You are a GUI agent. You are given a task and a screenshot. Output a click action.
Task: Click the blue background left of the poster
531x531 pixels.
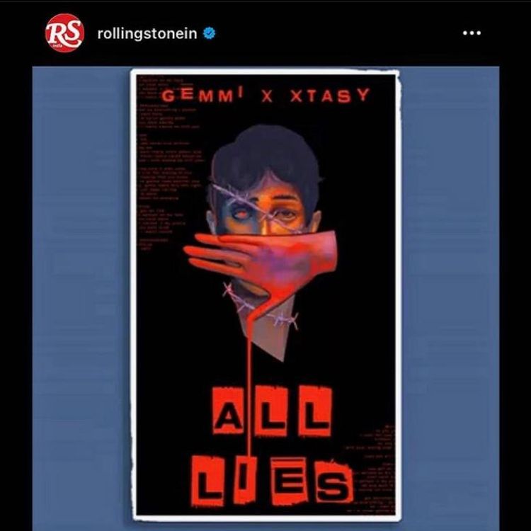coord(81,298)
